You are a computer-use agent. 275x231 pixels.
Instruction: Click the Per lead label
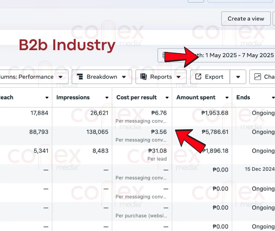[x=157, y=159]
